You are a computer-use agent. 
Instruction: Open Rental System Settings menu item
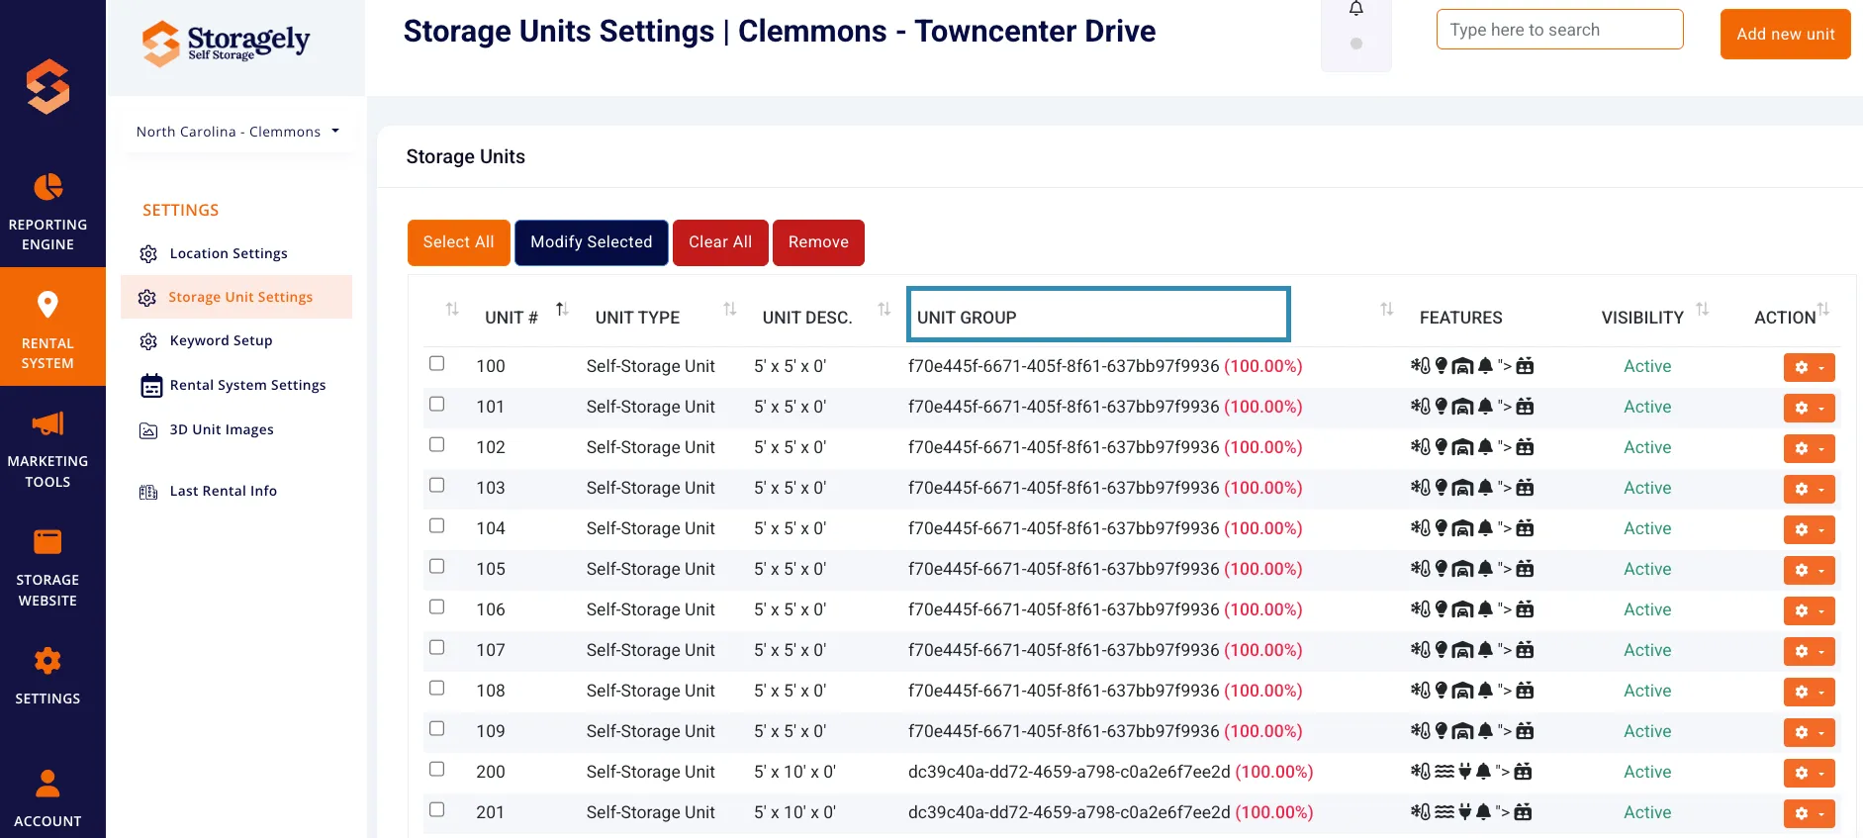pos(247,385)
